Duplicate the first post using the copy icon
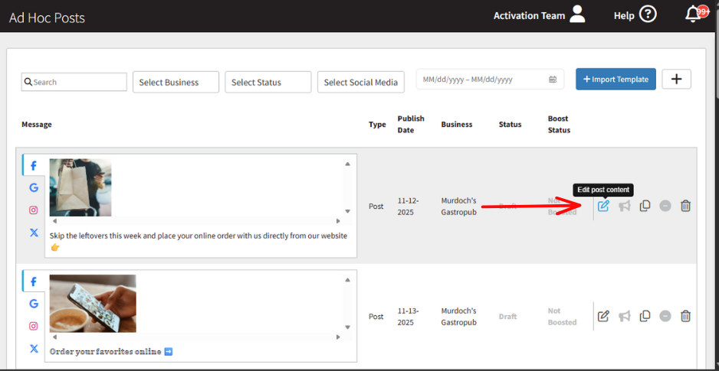The height and width of the screenshot is (371, 719). pos(645,206)
